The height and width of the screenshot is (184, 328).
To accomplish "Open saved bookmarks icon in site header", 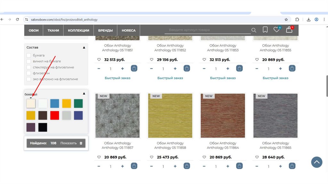I will pos(265,30).
